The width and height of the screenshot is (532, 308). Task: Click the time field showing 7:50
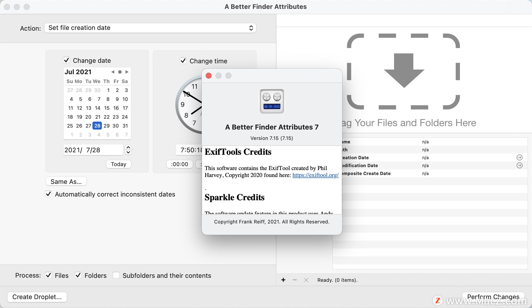click(x=189, y=150)
